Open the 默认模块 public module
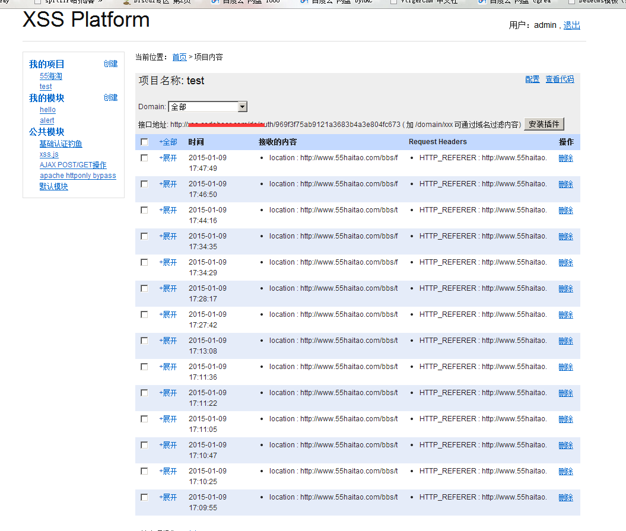626x531 pixels. 53,186
